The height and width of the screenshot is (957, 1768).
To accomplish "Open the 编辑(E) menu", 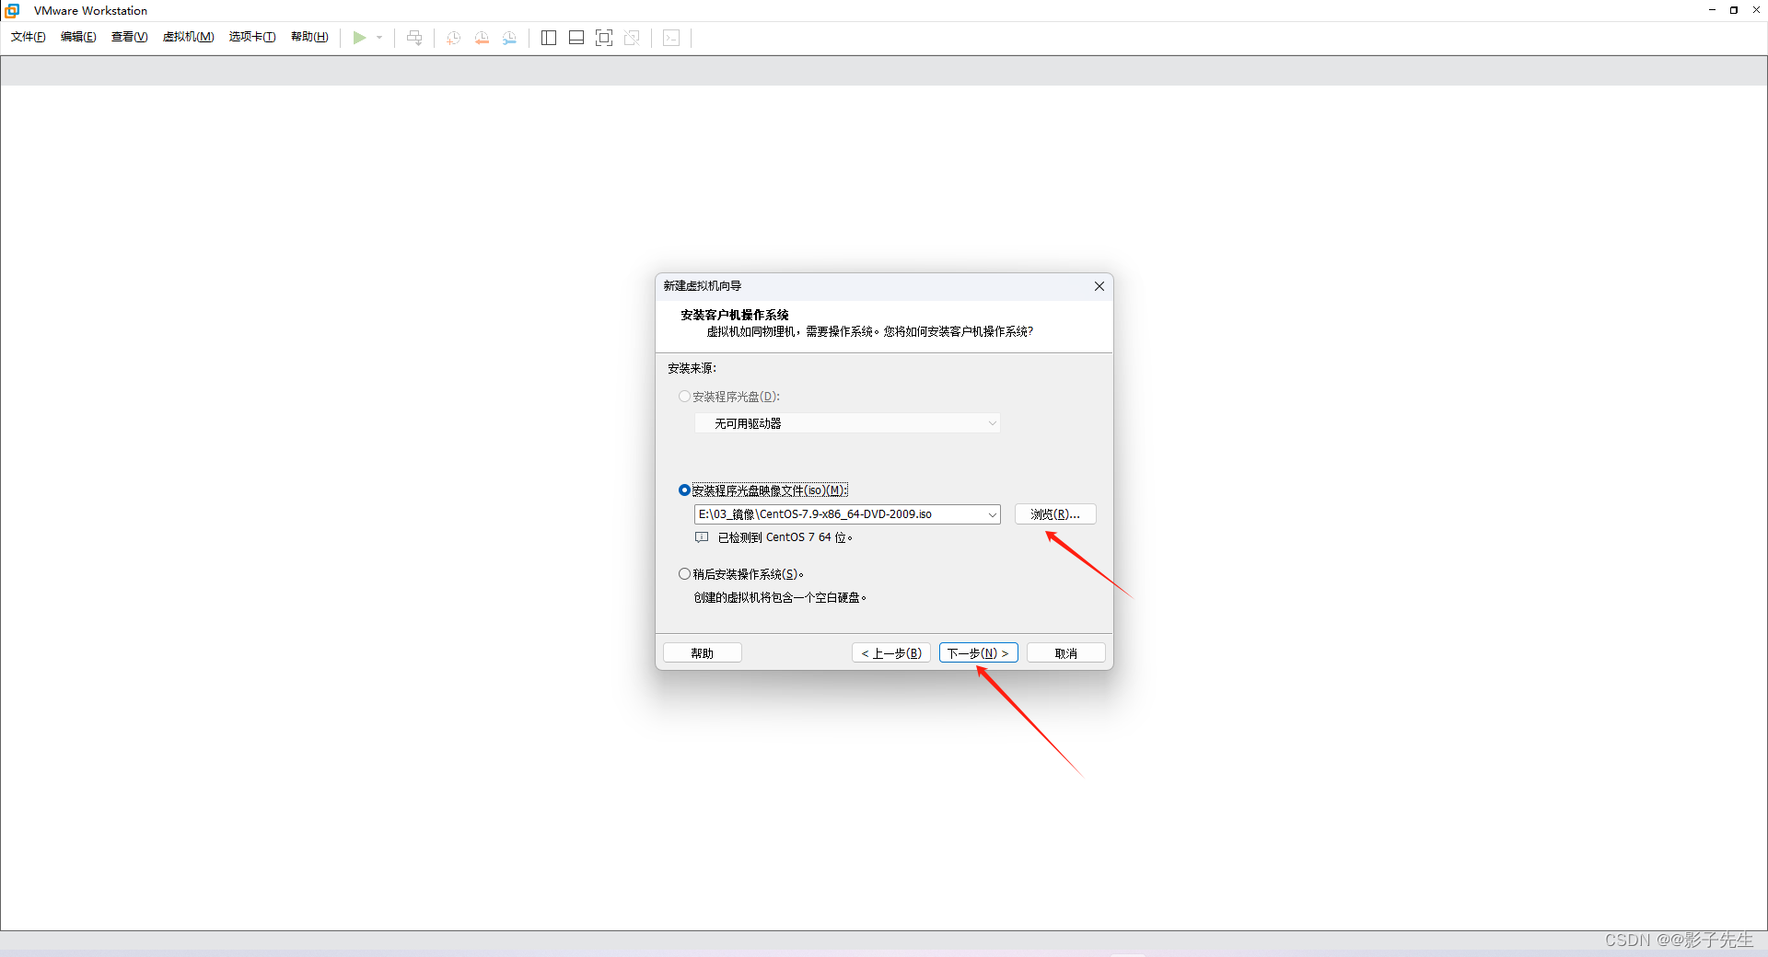I will coord(78,37).
